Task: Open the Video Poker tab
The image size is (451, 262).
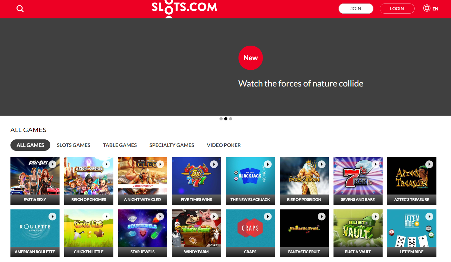Action: (x=224, y=145)
